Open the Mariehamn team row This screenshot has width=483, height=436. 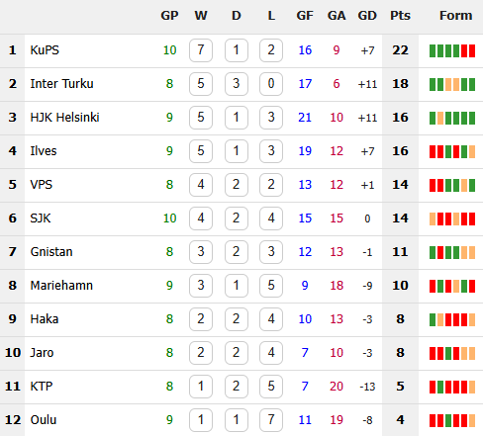coord(241,286)
